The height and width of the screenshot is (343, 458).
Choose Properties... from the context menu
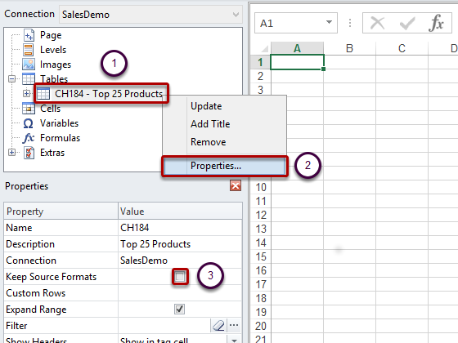pyautogui.click(x=224, y=167)
